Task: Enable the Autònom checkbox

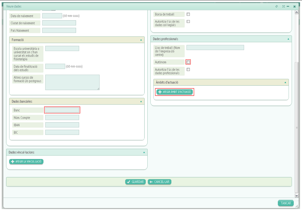Action: coord(188,62)
